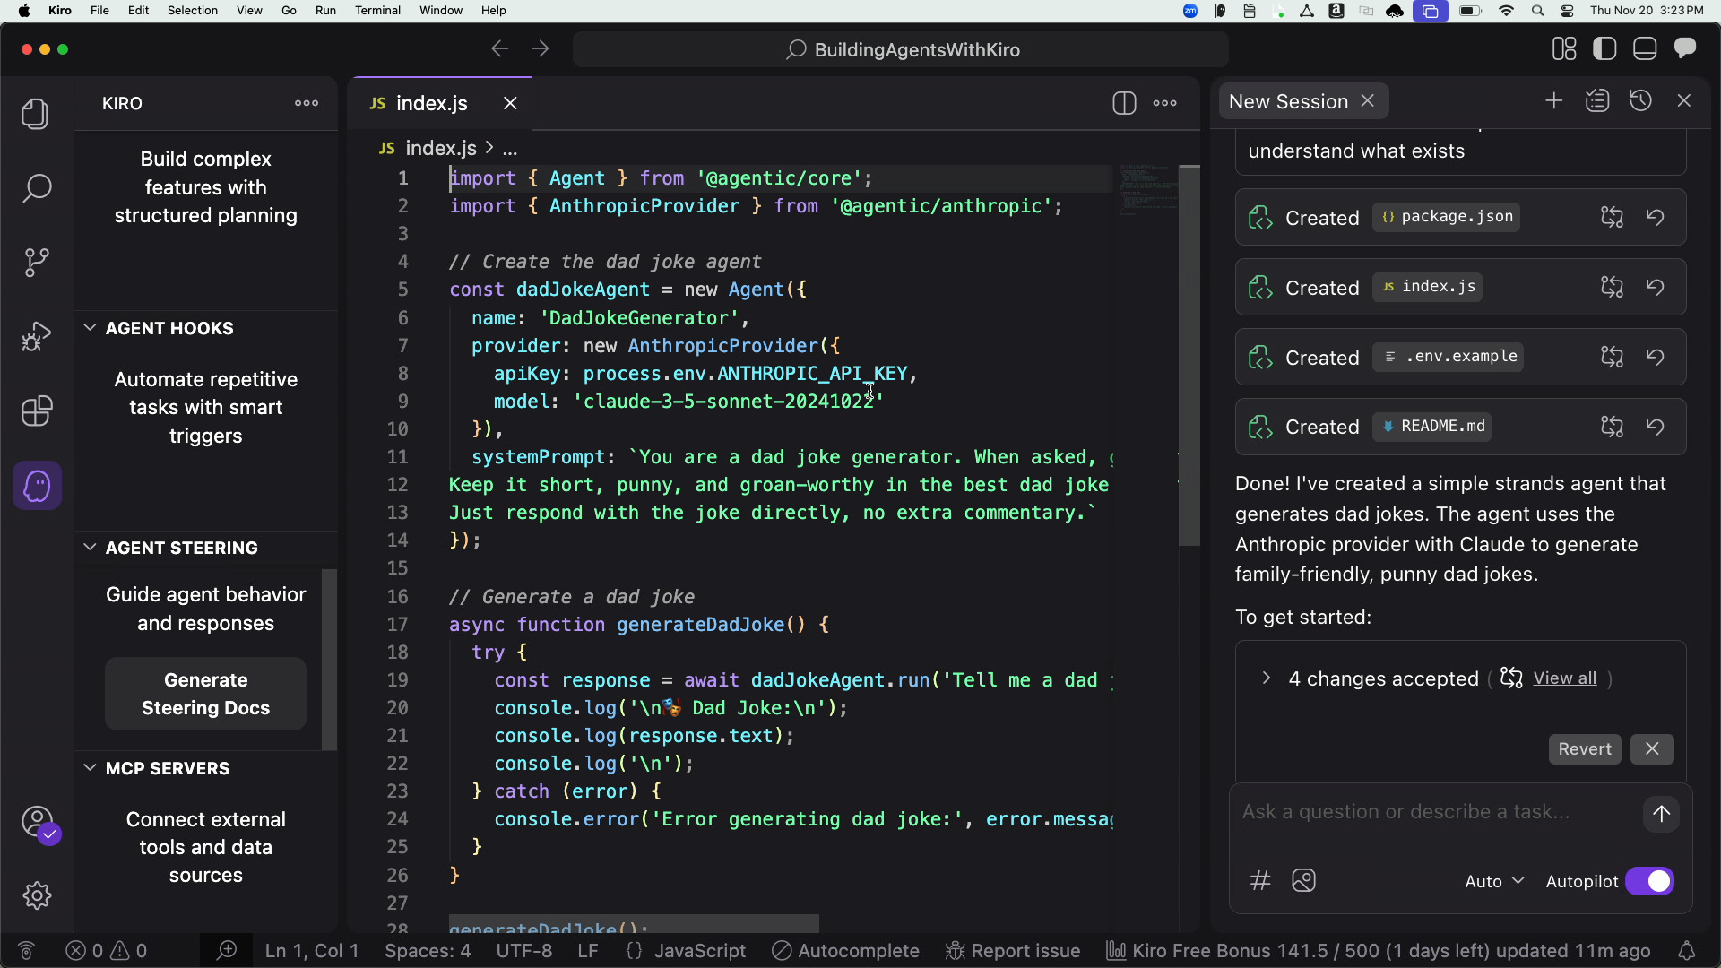
Task: Toggle the bottom panel
Action: [x=1645, y=49]
